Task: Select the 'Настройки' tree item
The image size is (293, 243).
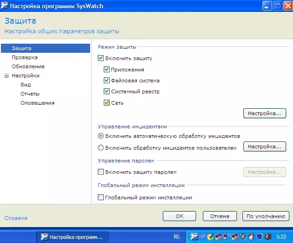Action: tap(25, 76)
